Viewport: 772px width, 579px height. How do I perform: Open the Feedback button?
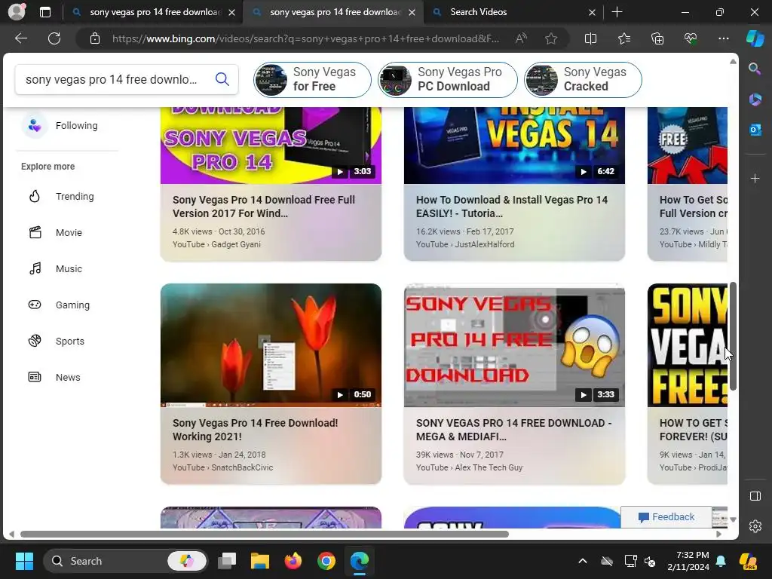coord(666,516)
